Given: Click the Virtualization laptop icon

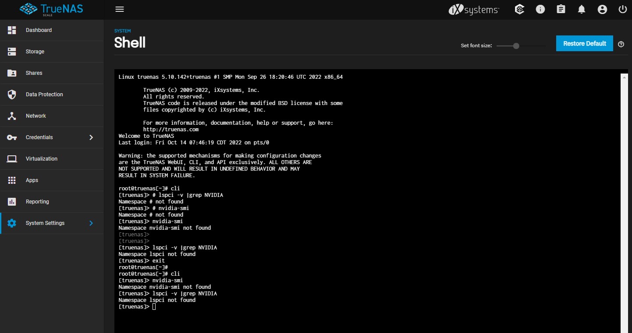Looking at the screenshot, I should click(12, 159).
